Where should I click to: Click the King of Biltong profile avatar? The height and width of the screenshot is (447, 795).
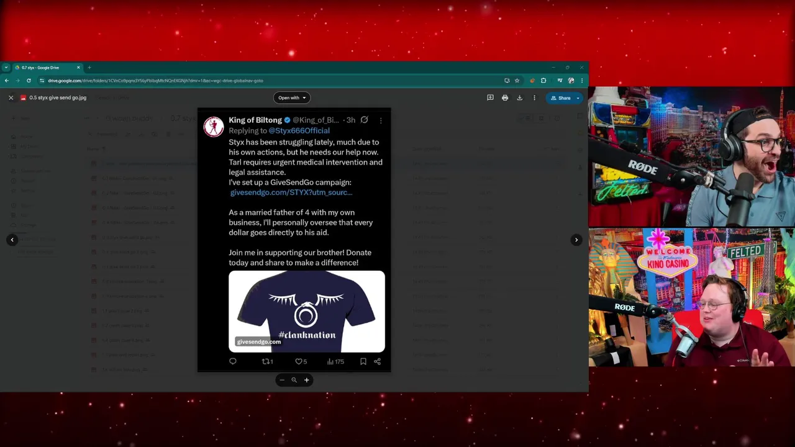pyautogui.click(x=213, y=126)
